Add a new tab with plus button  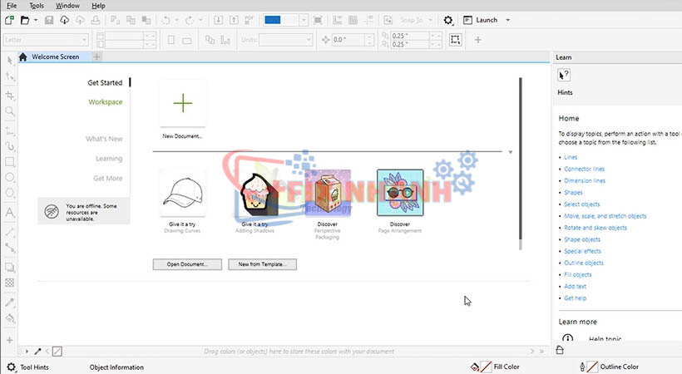pos(96,57)
